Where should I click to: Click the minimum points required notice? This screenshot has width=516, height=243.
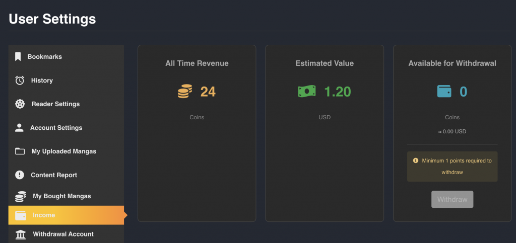452,166
